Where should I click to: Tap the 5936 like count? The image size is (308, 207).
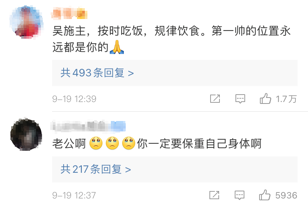coord(286,195)
